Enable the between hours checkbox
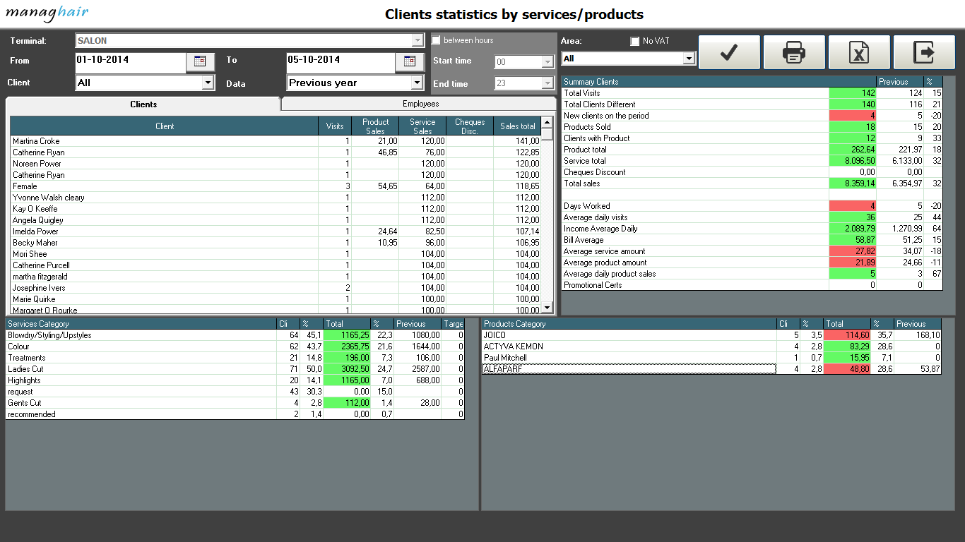 tap(436, 40)
